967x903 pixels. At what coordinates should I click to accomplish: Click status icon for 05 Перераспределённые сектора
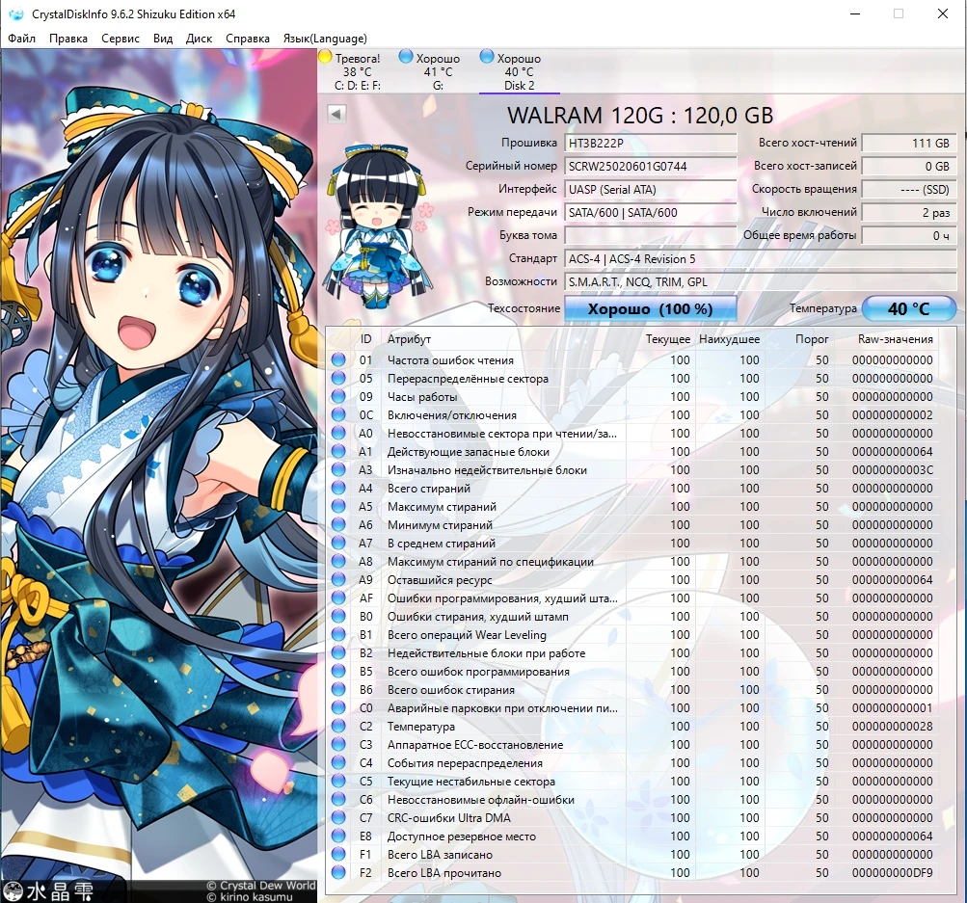(x=338, y=379)
